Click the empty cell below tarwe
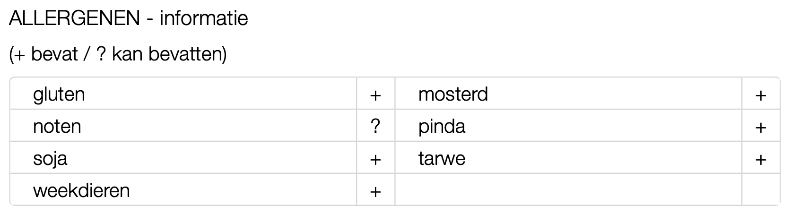 coord(568,190)
